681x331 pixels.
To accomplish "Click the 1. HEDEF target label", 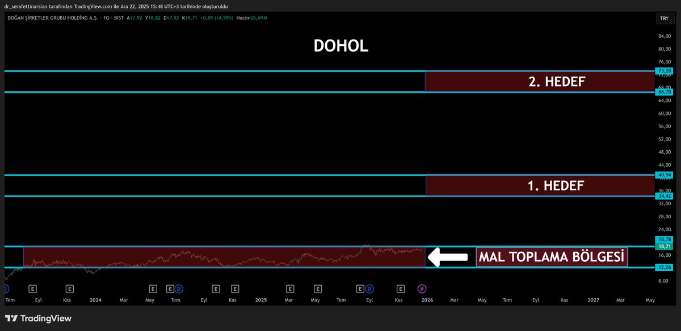I will click(556, 185).
